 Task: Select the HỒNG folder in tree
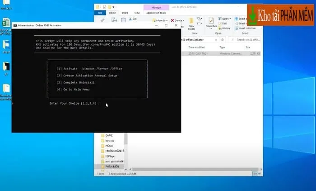[109, 146]
